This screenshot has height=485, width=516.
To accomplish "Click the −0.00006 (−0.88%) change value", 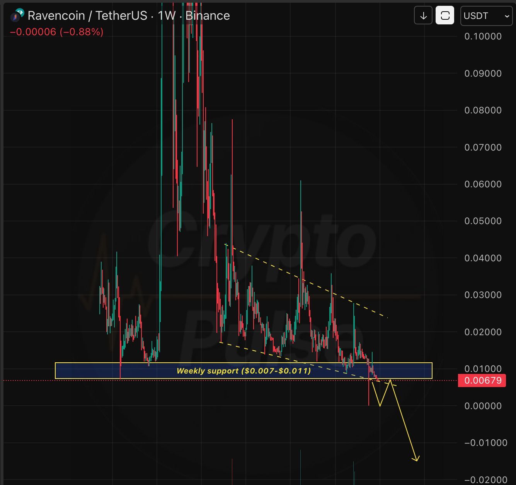I will 57,32.
